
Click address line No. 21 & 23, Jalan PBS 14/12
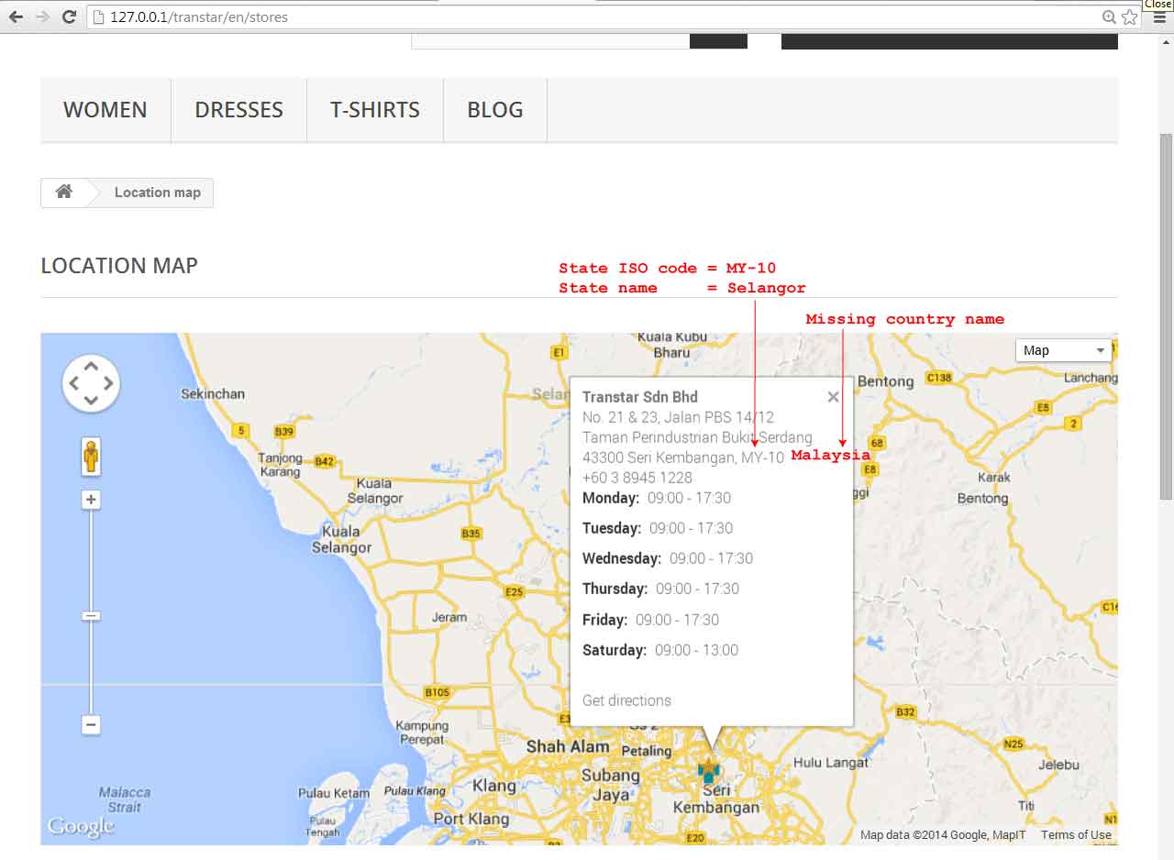678,417
